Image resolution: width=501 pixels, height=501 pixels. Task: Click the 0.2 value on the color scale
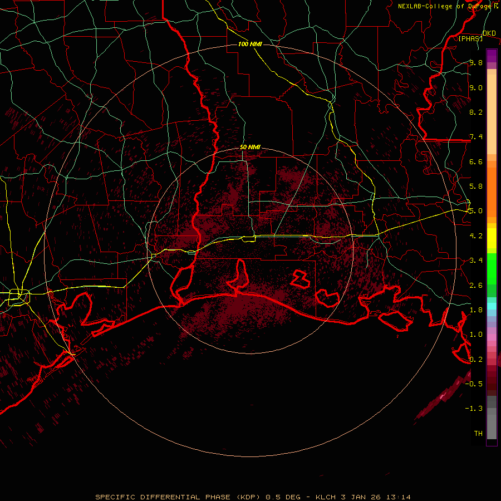476,360
